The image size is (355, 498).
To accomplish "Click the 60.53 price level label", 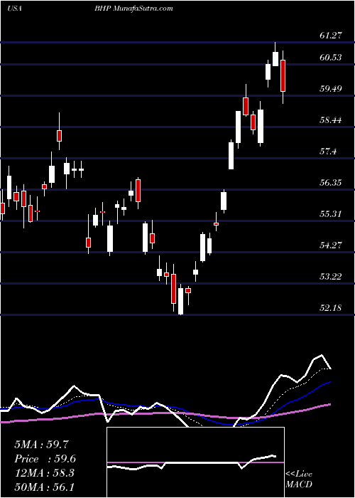I will 331,58.
